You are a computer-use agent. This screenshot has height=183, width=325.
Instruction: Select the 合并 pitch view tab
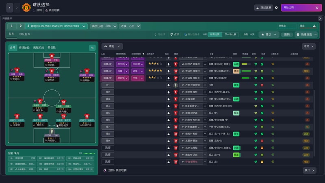(13, 48)
